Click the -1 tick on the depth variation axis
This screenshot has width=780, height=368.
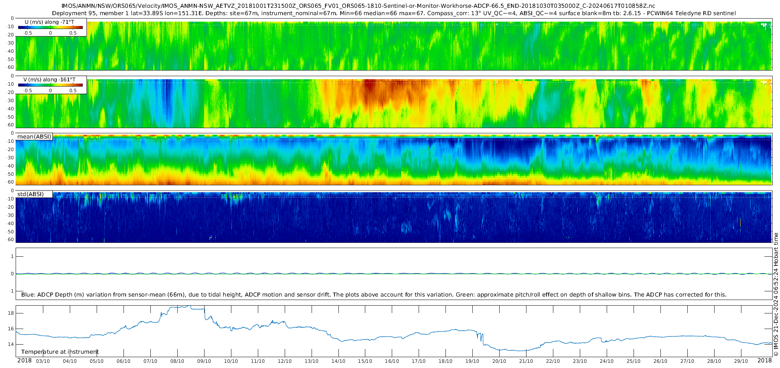pos(12,291)
